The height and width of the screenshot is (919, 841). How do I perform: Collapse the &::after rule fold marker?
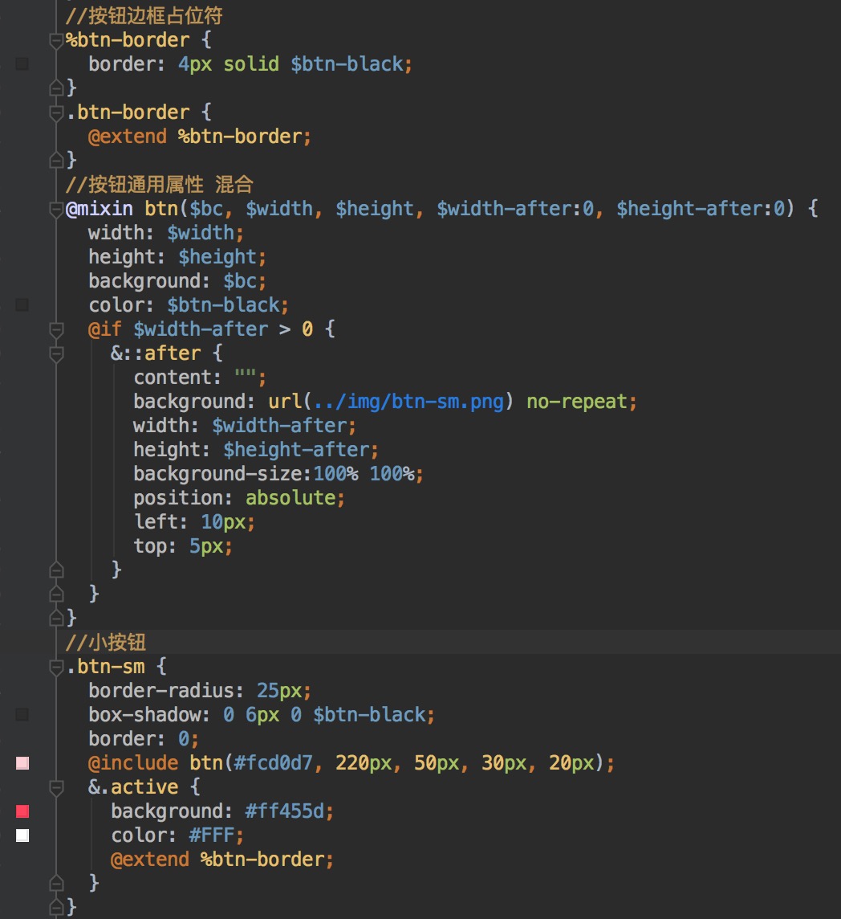click(x=56, y=354)
